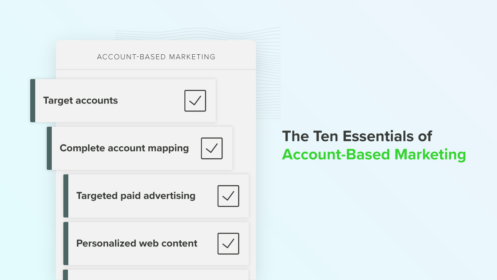Click the 'Targeted paid advertising' label text

point(136,196)
